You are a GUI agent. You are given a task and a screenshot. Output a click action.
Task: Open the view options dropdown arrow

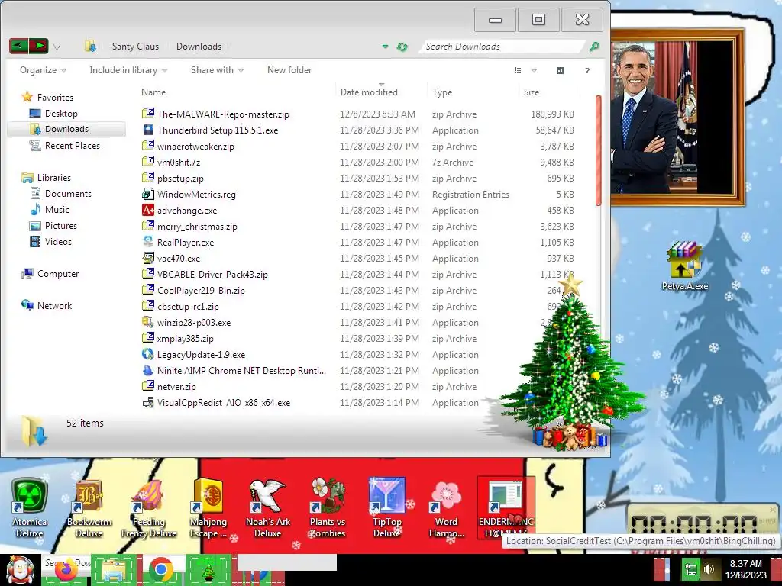(x=534, y=70)
